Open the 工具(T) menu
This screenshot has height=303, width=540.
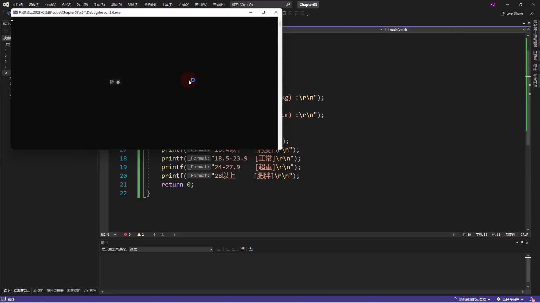tap(167, 4)
